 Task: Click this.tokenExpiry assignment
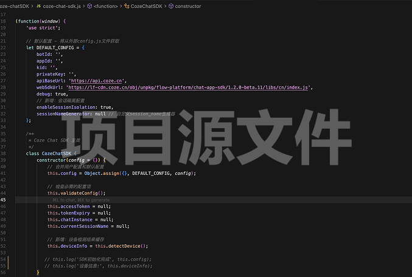point(79,213)
